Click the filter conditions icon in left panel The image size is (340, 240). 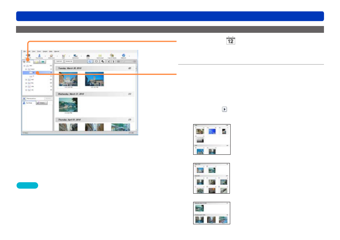tap(24, 98)
